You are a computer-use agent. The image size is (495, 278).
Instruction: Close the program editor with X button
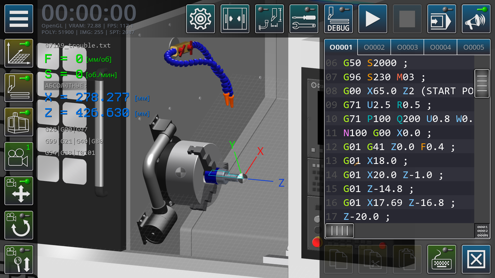point(476,259)
